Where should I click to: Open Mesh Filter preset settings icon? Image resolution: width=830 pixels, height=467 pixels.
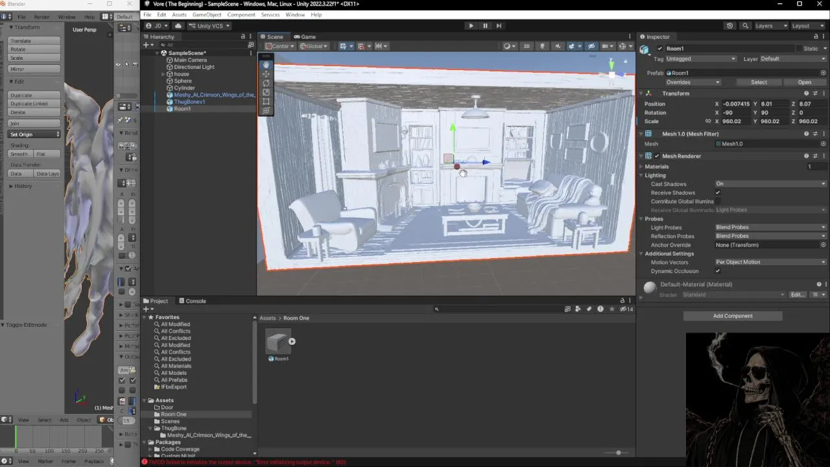(x=815, y=134)
